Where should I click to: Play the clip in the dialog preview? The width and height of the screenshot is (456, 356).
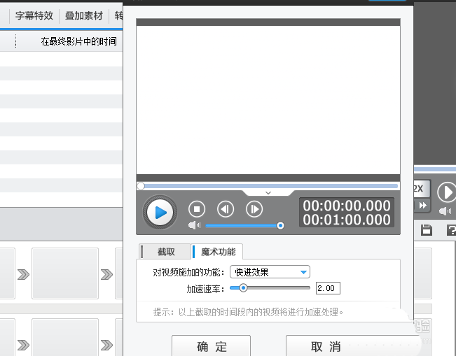tap(160, 212)
